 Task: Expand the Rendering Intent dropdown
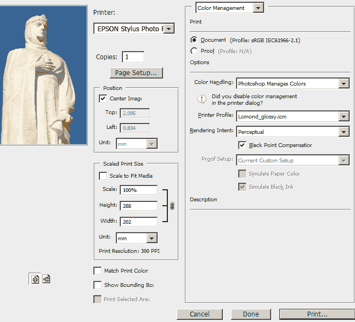click(343, 132)
